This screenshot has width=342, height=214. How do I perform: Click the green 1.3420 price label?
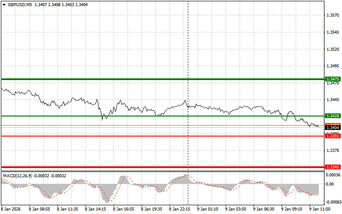tap(333, 116)
